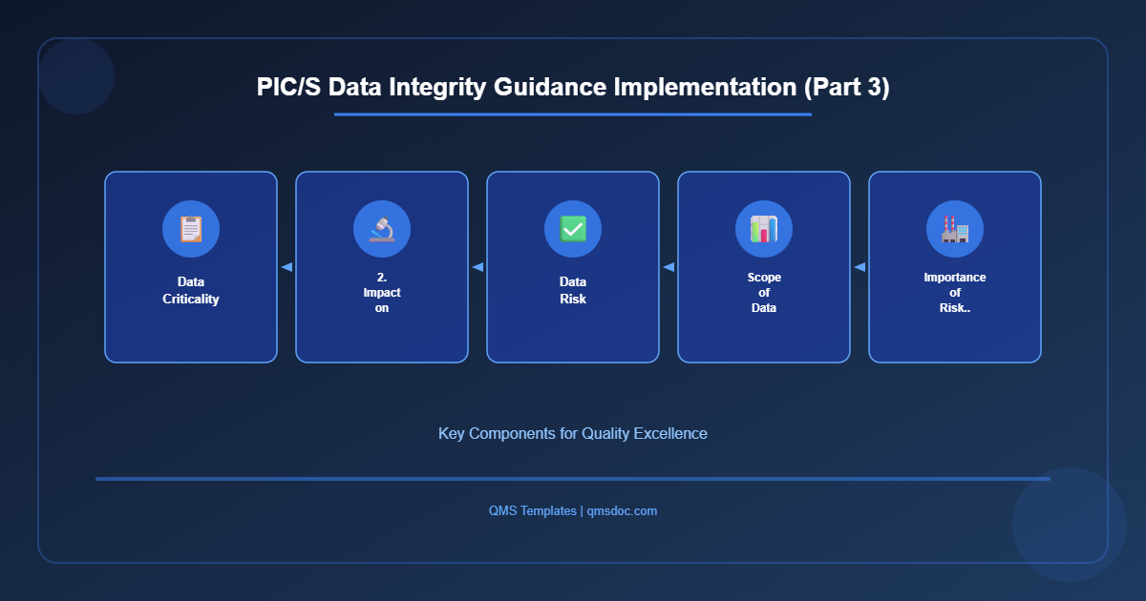The image size is (1146, 601).
Task: Collapse the arrow left of the Importance of Risk card
Action: coord(859,267)
